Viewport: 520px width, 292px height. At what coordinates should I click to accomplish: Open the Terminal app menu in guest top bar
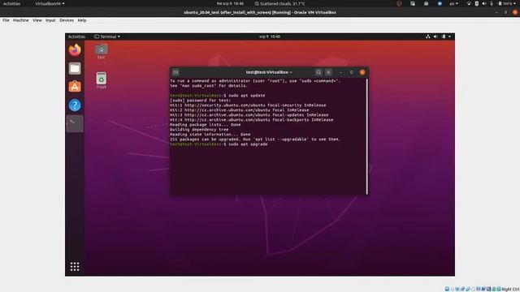point(107,36)
